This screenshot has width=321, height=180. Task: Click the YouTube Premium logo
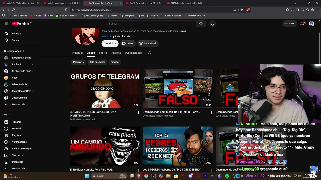[21, 24]
